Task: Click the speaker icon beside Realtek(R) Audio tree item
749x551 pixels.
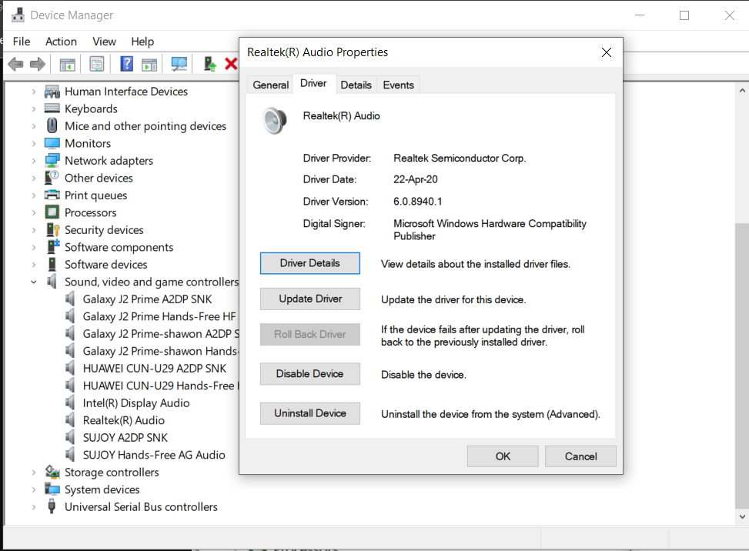Action: tap(70, 420)
